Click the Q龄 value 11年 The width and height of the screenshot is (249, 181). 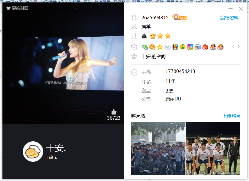(x=171, y=81)
